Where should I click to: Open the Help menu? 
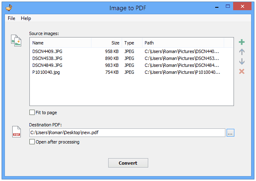[x=26, y=18]
